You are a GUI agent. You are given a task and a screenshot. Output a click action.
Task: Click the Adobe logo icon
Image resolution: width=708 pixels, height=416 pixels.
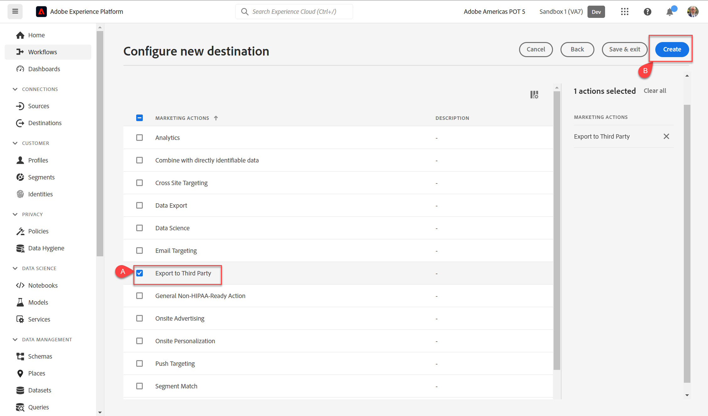pos(41,12)
